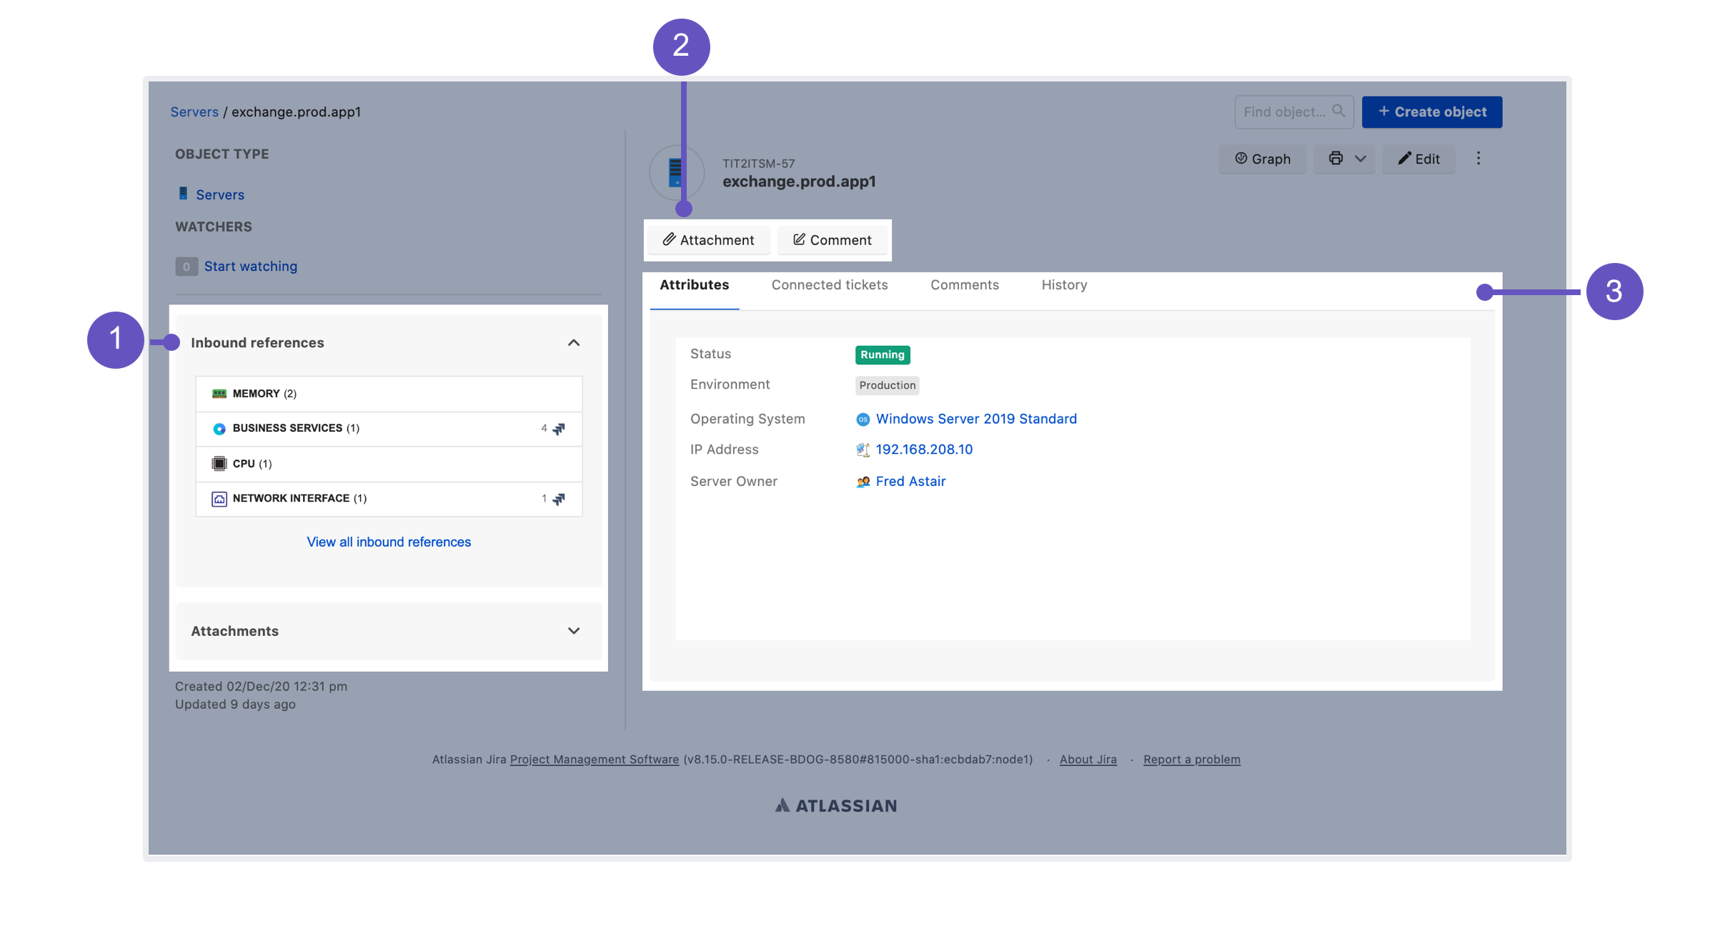Click the Comment pencil button
The width and height of the screenshot is (1715, 949).
pos(832,240)
